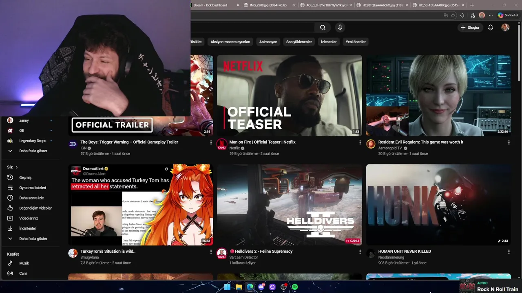Open options menu for Resident Evil Requiem video
522x293 pixels.
(x=509, y=142)
